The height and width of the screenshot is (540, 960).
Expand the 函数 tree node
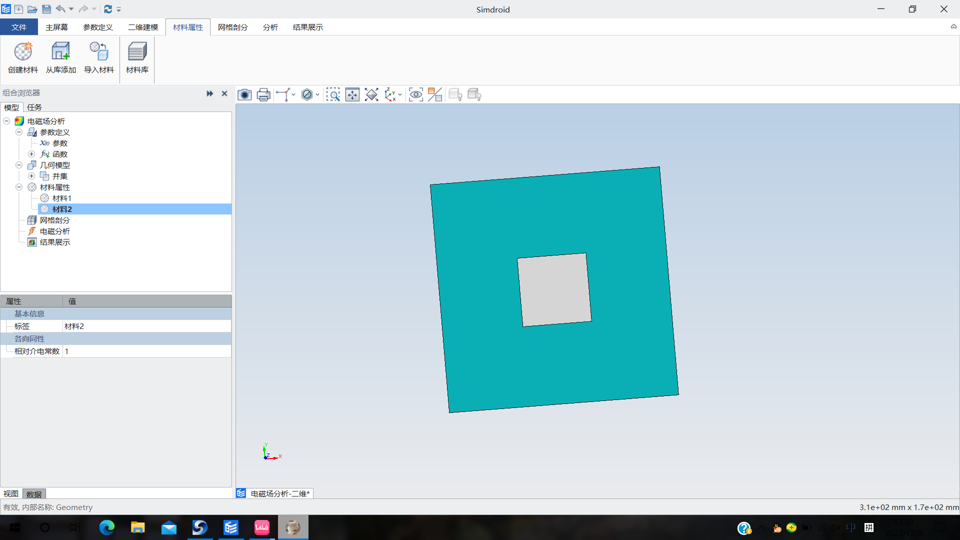coord(31,154)
